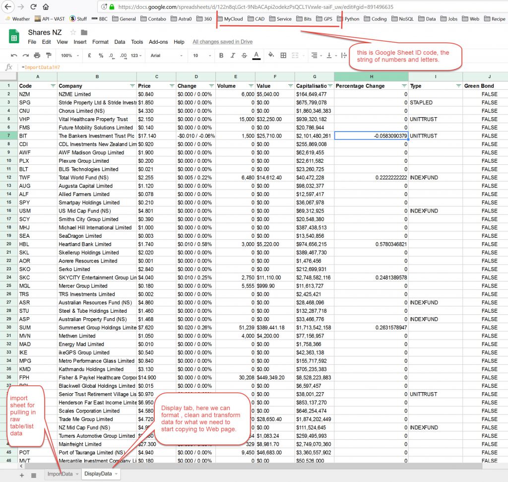Open the filter dropdown on Company column
The height and width of the screenshot is (482, 508).
click(x=132, y=86)
